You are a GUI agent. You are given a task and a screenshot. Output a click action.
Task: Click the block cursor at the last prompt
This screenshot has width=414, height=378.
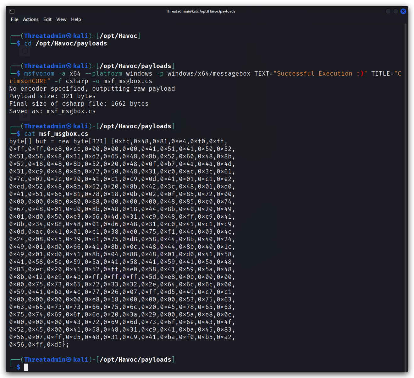[26, 367]
